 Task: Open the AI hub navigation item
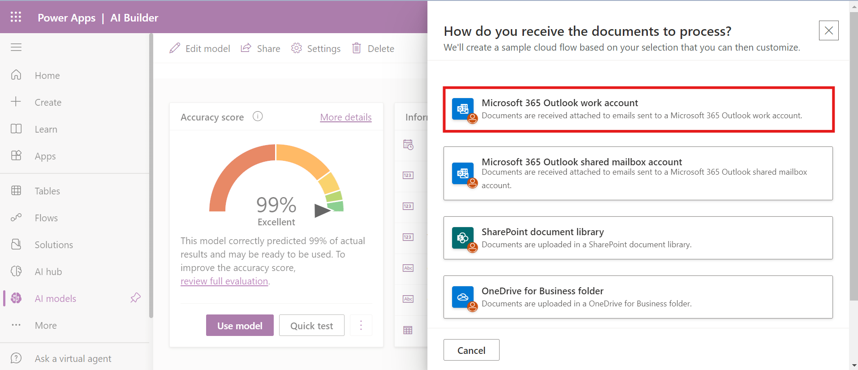[x=48, y=272]
